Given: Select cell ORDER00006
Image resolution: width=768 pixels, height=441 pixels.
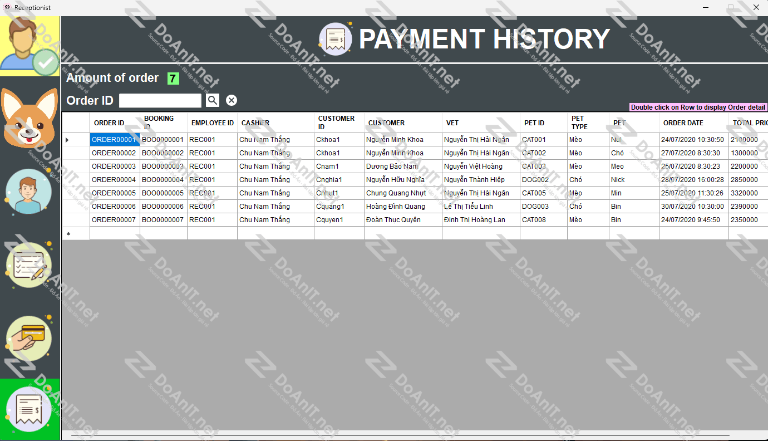Looking at the screenshot, I should coord(115,207).
